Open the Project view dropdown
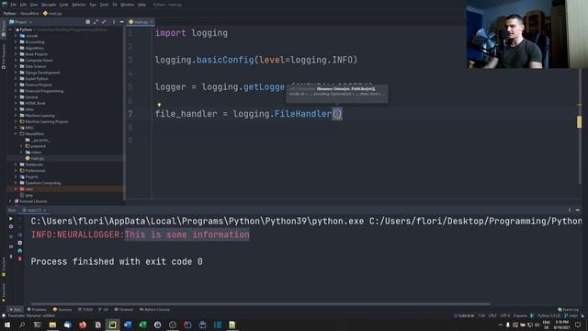588x331 pixels. pos(22,22)
